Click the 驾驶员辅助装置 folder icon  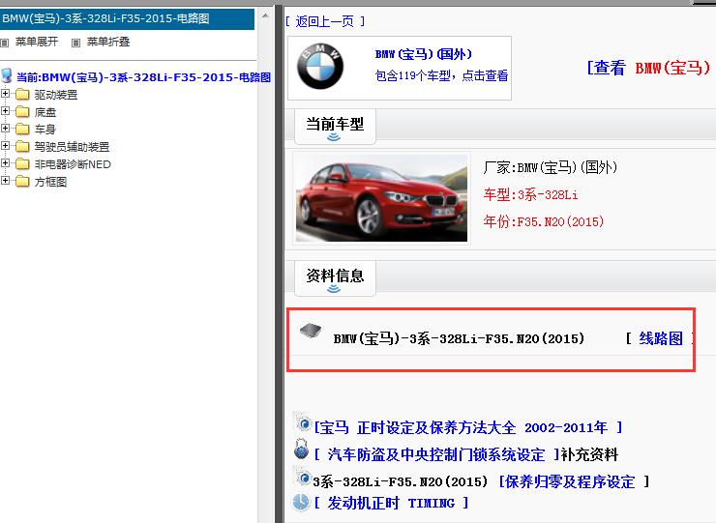coord(22,147)
